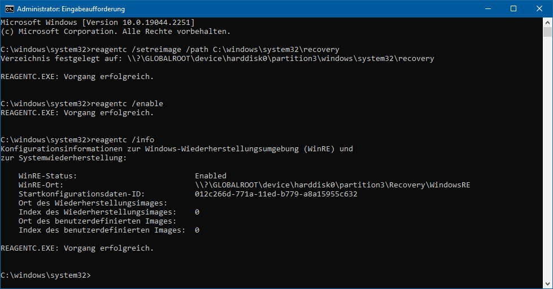Minimize the Eingabeaufforderung window

487,9
